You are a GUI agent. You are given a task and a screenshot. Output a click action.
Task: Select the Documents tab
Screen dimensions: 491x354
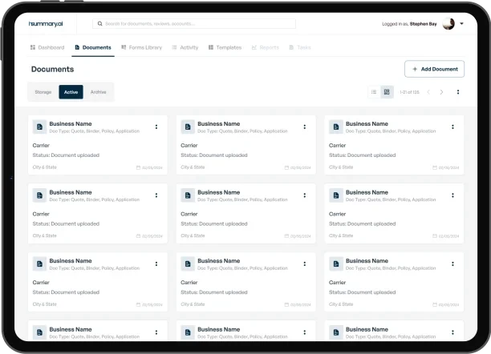(93, 47)
